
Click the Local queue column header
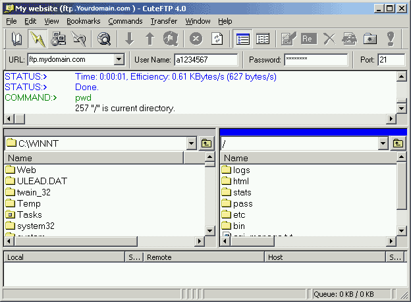click(x=65, y=257)
